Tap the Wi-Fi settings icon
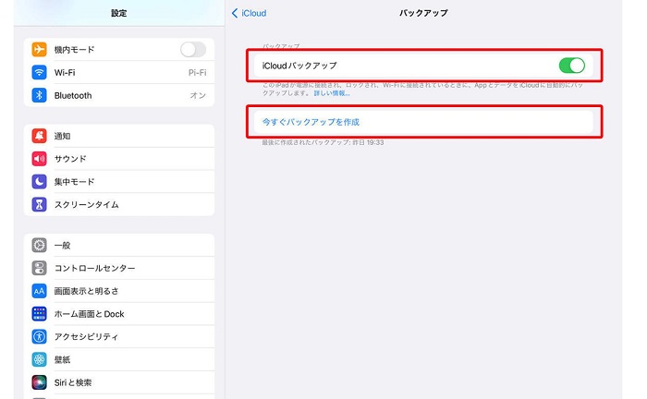This screenshot has height=399, width=647. (x=39, y=73)
